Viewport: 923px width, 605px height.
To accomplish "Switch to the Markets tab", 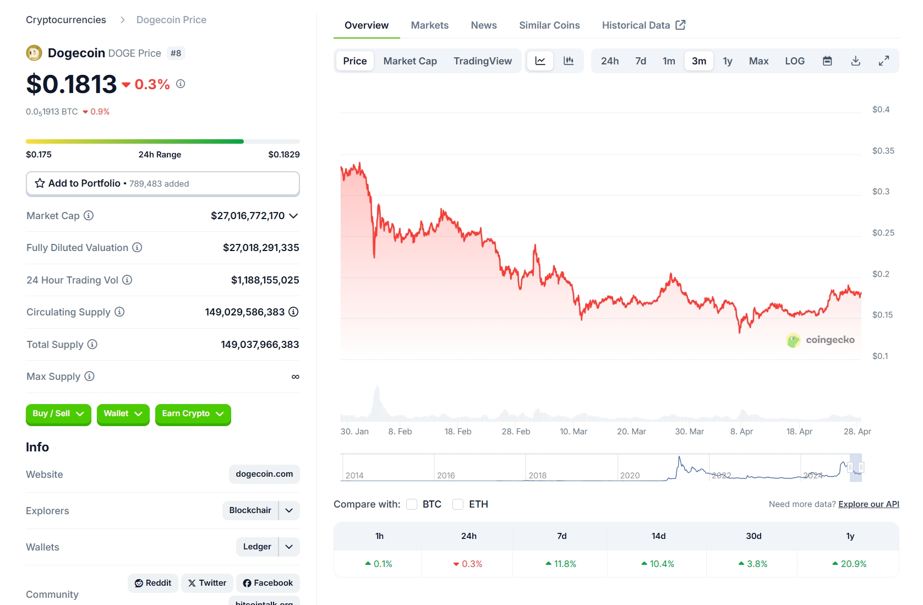I will [x=429, y=25].
